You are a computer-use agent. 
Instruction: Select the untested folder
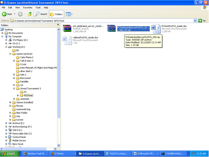tap(25, 99)
